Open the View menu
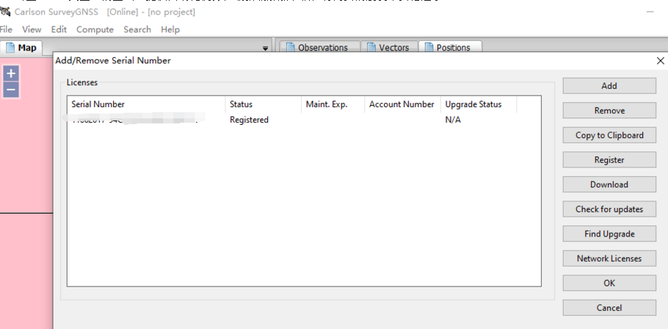 pos(32,29)
